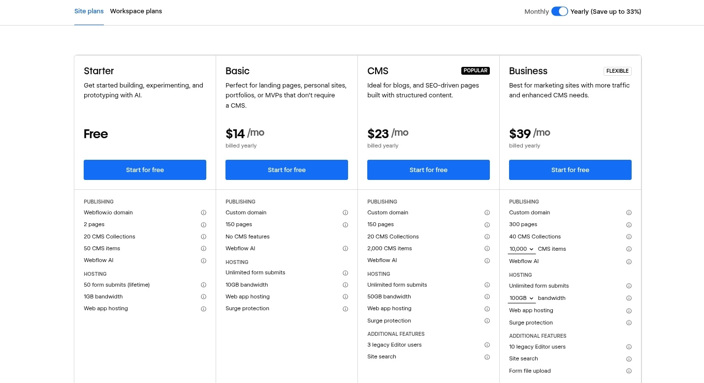Click the info icon next to 50 form submits (lifetime)
This screenshot has width=704, height=383.
click(203, 285)
